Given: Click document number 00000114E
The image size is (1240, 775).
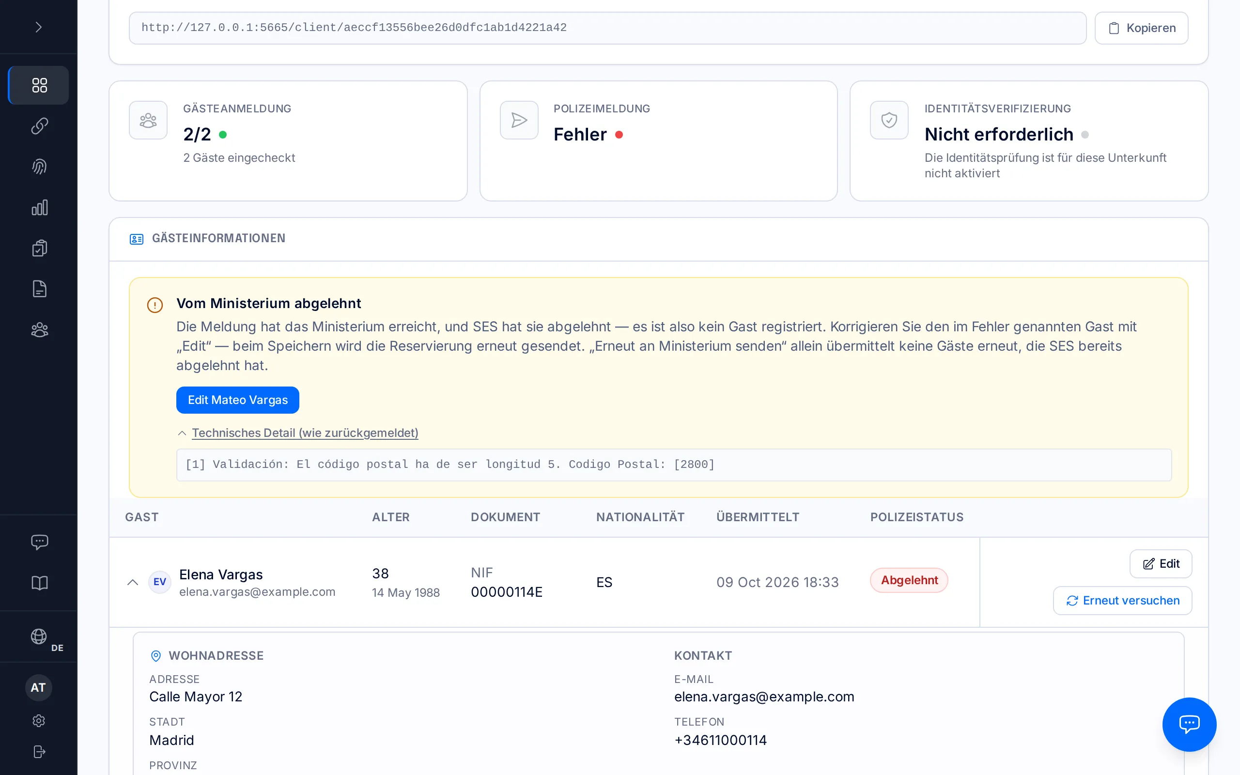Looking at the screenshot, I should click(506, 592).
